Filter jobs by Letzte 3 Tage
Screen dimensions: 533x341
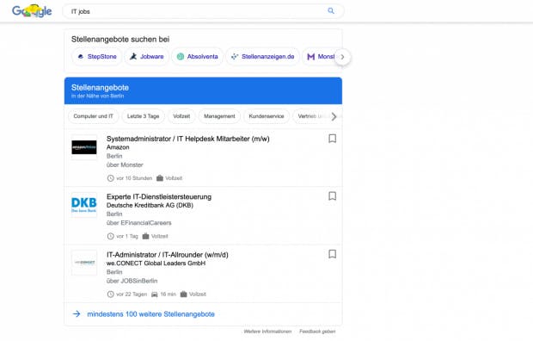coord(143,116)
